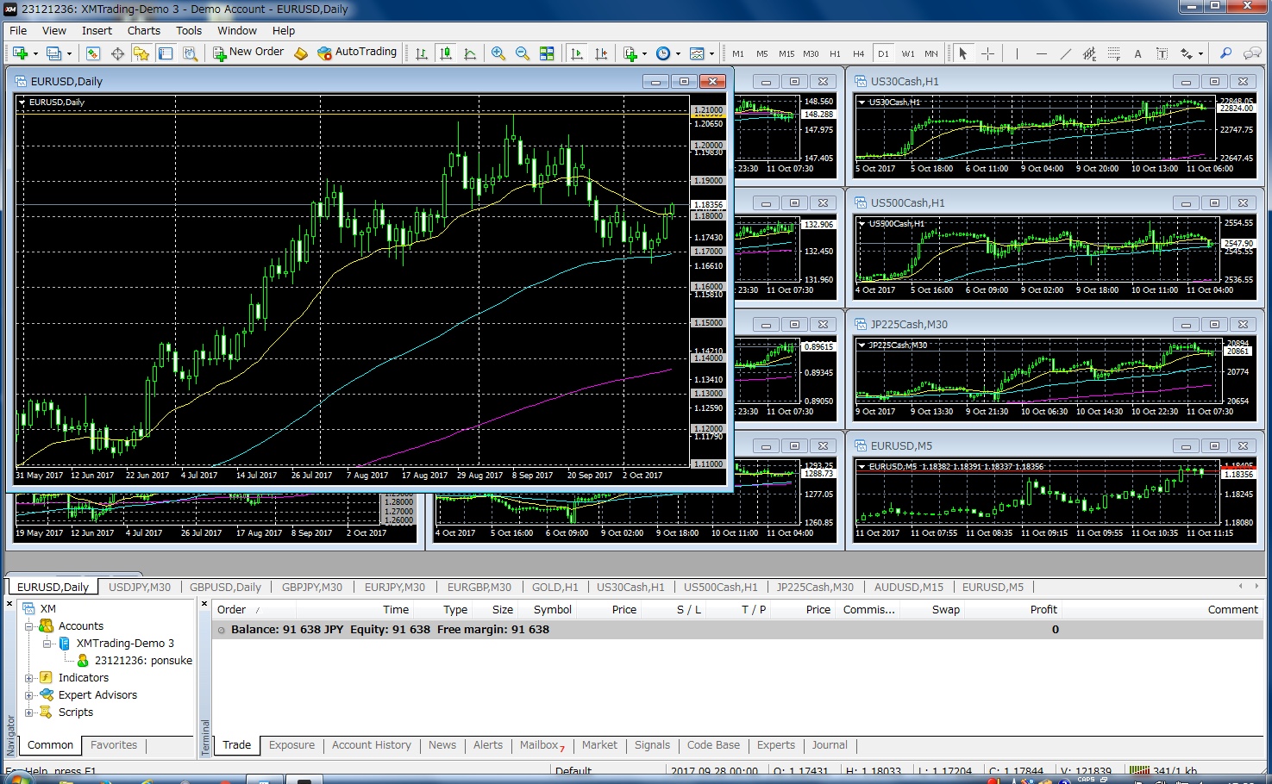Draw a vertical line tool

pos(1018,53)
